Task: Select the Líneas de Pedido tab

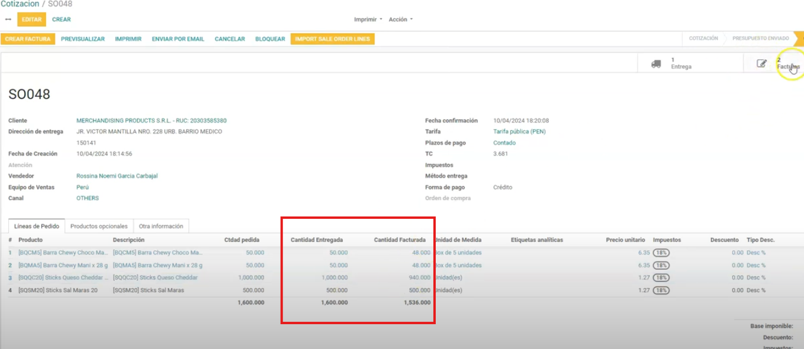Action: [x=37, y=227]
